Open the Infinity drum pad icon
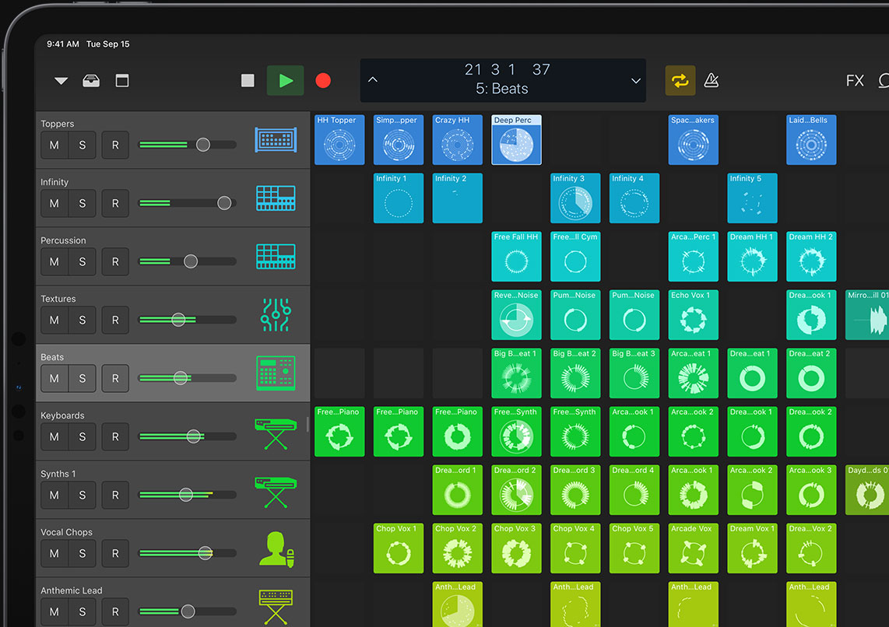 (x=276, y=198)
